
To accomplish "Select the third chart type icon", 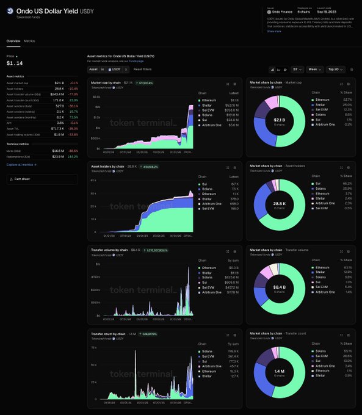I will click(285, 70).
